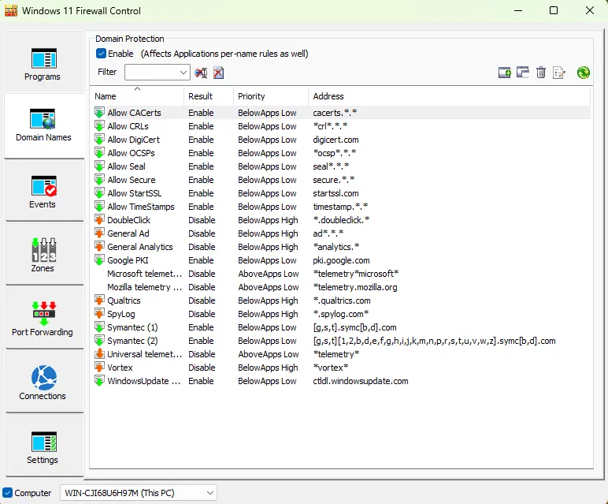Show the Connections panel
The height and width of the screenshot is (504, 608).
click(44, 382)
